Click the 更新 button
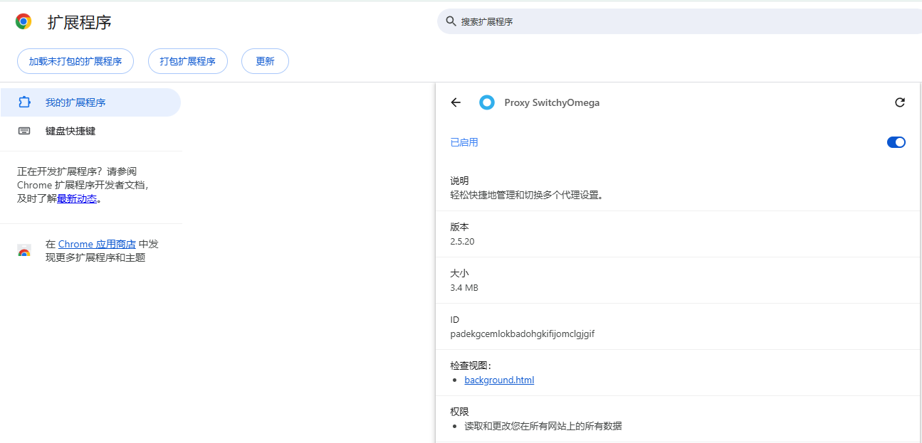Viewport: 922px width, 443px height. pos(265,61)
